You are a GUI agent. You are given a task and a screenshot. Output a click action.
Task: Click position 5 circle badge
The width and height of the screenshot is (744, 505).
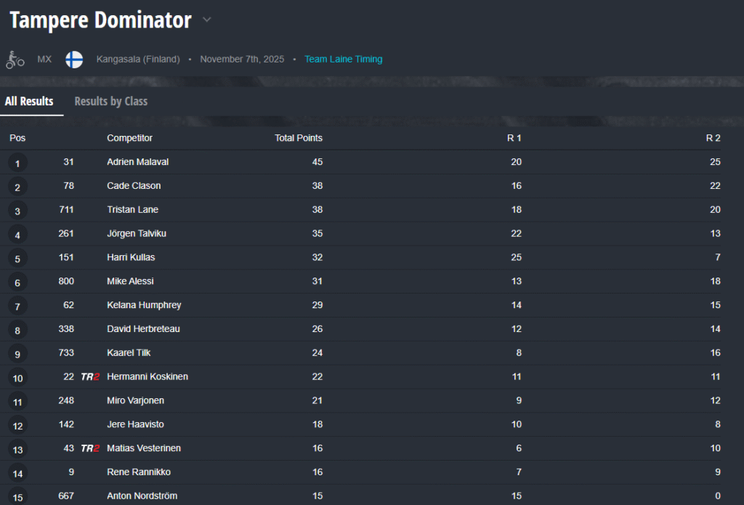[17, 258]
